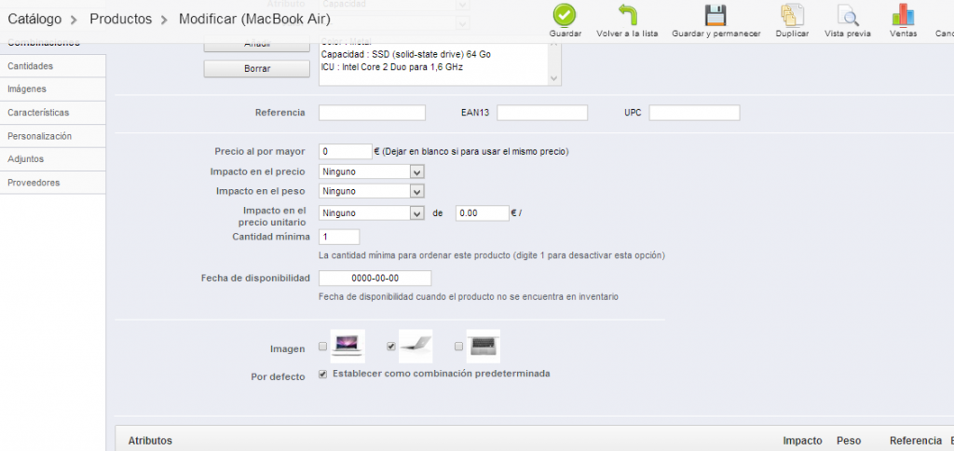Uncheck the second product image checkbox

(x=391, y=347)
